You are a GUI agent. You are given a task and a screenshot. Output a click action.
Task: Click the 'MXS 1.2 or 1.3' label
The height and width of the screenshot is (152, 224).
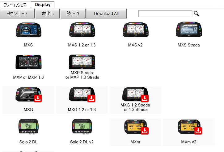82,45
